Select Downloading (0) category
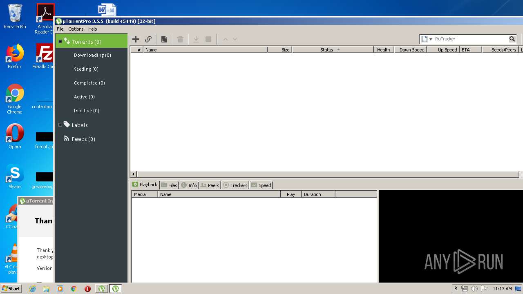Viewport: 523px width, 294px height. pos(92,55)
